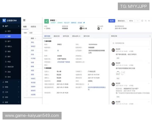
Task: Select the 邮件记录 tab
Action: (x=66, y=36)
